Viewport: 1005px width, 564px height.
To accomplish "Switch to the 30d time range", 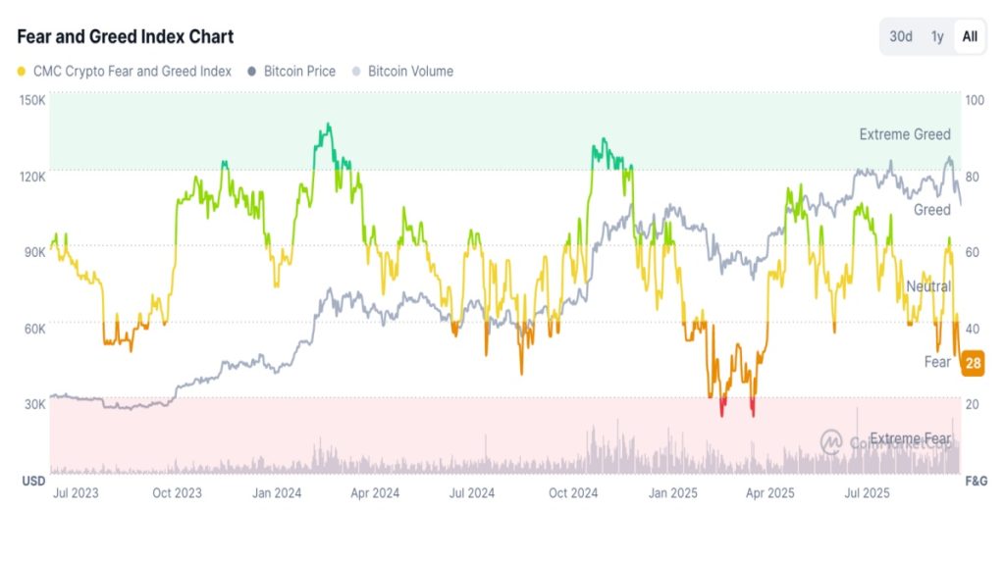I will pyautogui.click(x=901, y=37).
